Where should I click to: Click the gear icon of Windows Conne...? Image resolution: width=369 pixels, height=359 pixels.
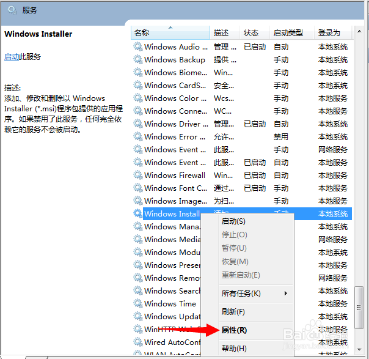[x=138, y=111]
